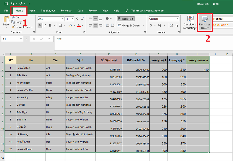Toggle Wrap Text
This screenshot has height=161, width=233.
[x=126, y=19]
